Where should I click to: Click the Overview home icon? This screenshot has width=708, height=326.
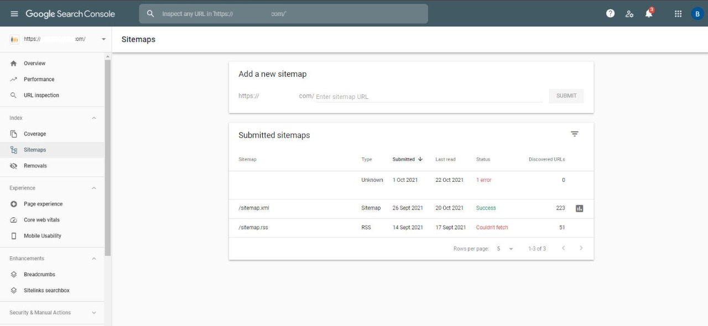14,64
